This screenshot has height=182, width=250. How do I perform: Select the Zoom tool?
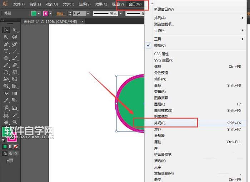(x=15, y=122)
